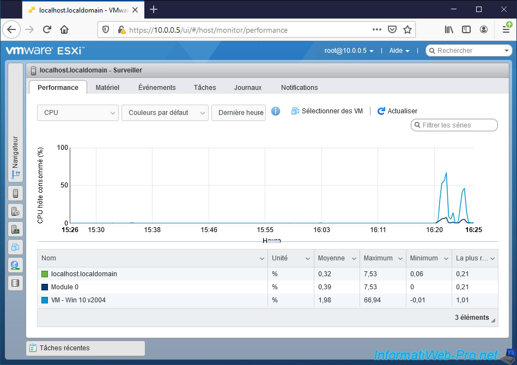
Task: Open the CPU metric dropdown
Action: tap(77, 113)
